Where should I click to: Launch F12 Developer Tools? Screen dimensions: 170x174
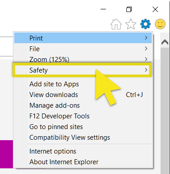click(x=83, y=116)
